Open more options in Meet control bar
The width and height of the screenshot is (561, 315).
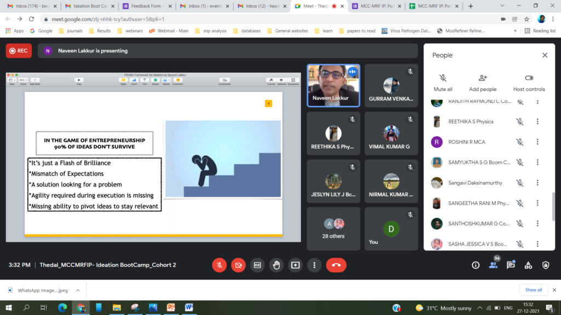314,265
